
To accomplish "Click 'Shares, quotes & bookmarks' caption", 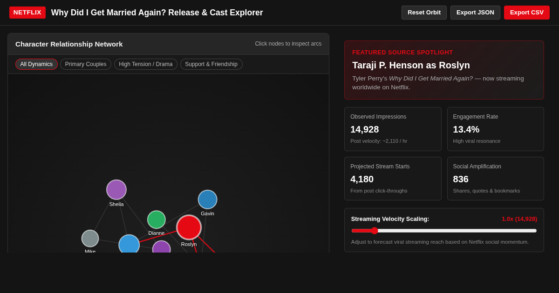I will pos(486,191).
